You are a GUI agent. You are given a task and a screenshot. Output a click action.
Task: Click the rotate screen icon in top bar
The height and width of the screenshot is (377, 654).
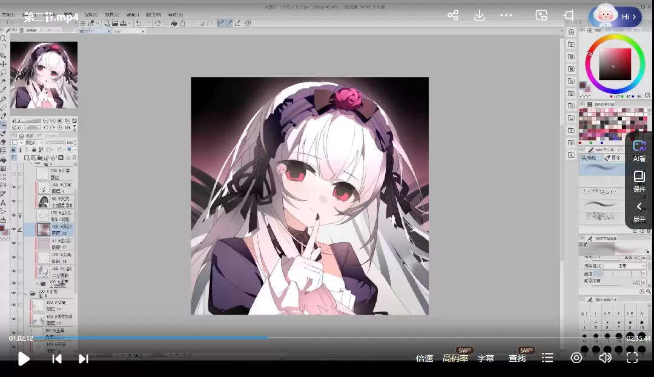(x=569, y=15)
